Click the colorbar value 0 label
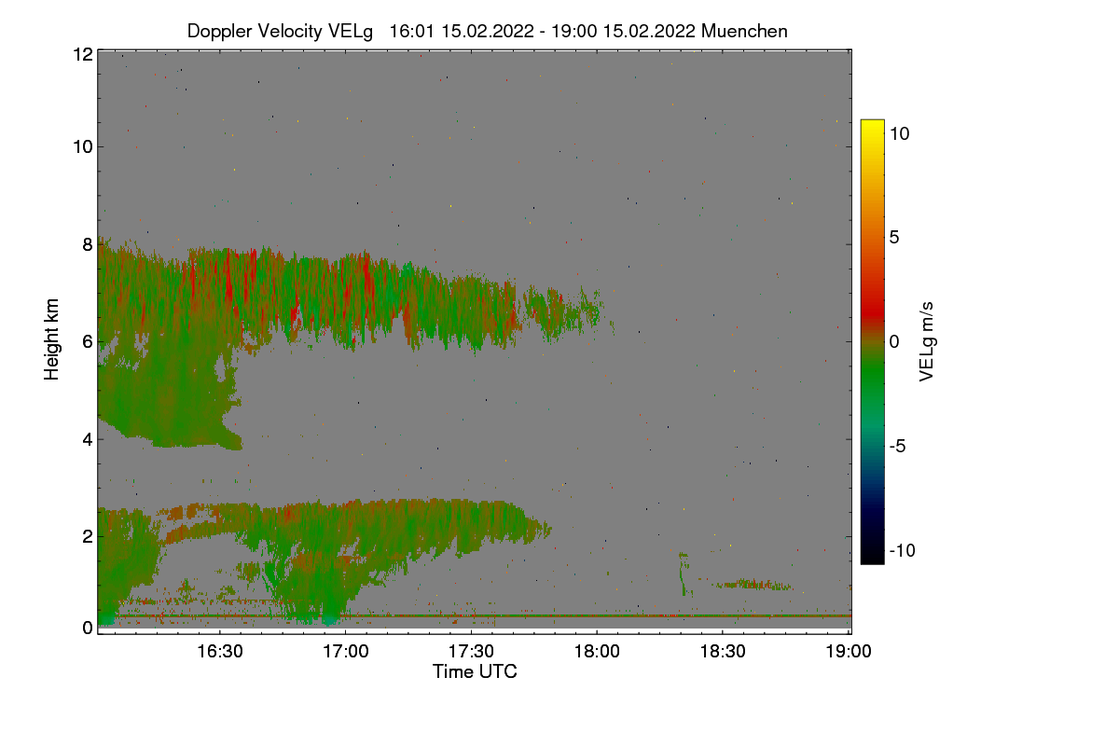Viewport: 1119px width, 746px height. (894, 341)
